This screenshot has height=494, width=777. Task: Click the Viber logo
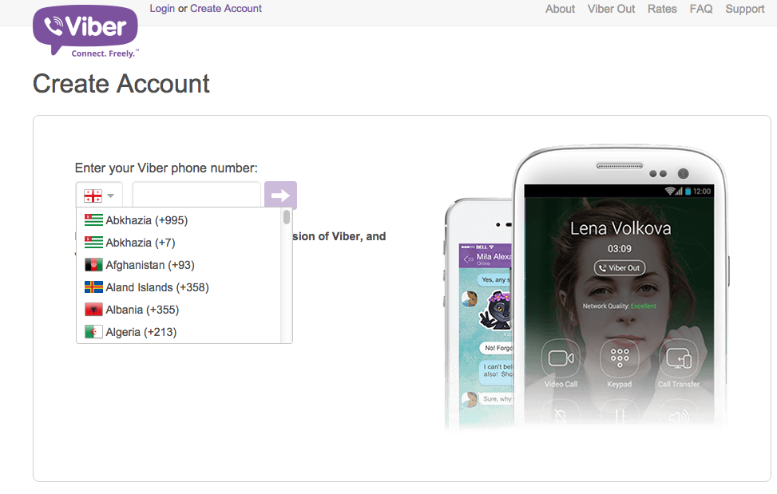pyautogui.click(x=85, y=31)
